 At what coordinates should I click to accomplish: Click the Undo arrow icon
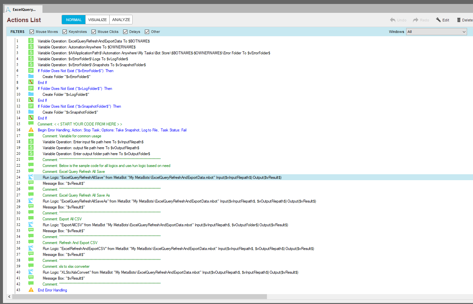(x=393, y=20)
